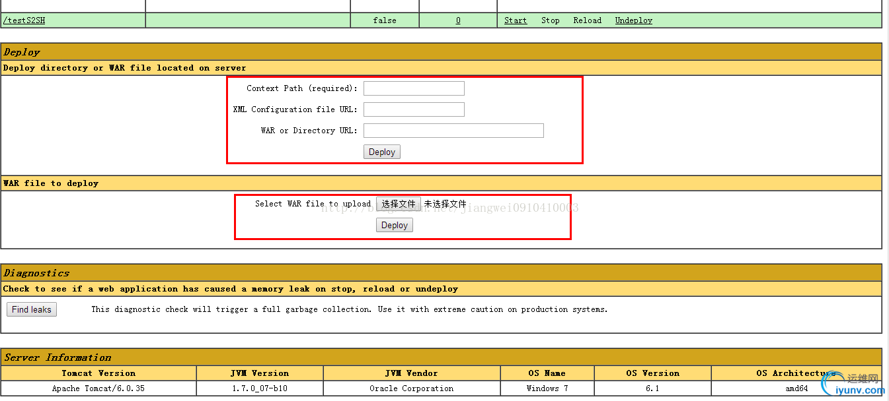Click the 'Windows 7' cell
889x401 pixels.
[547, 388]
